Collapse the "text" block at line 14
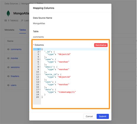Screen dimensions: 140x124 coord(40,82)
